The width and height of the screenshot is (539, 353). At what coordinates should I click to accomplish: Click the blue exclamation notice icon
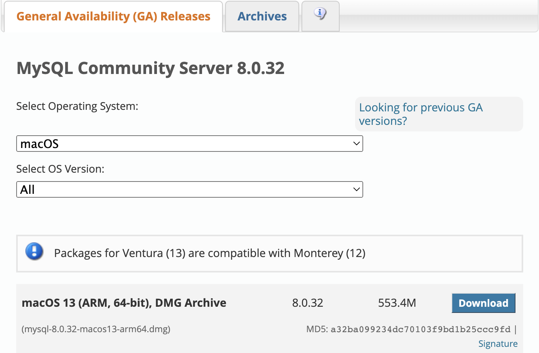(x=34, y=252)
